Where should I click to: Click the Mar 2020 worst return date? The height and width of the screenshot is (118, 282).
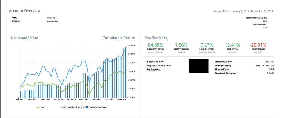coord(258,52)
